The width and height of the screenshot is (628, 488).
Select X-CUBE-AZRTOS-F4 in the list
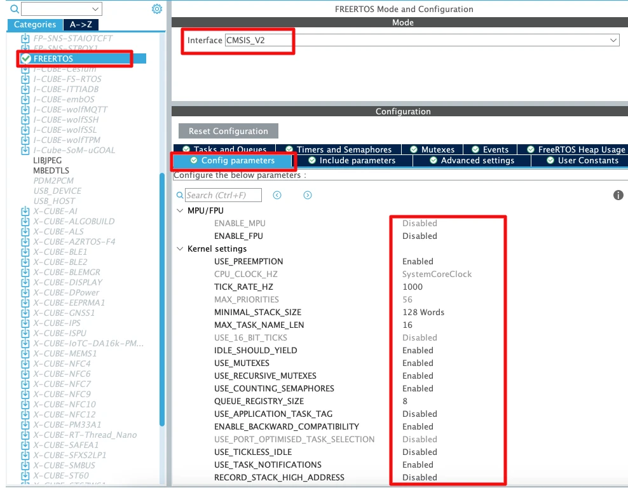pos(74,242)
